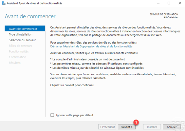The height and width of the screenshot is (131, 185).
Task: Maximize the wizard window
Action: (x=169, y=3)
